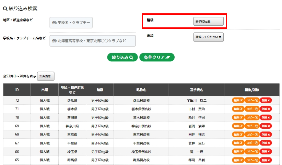The image size is (282, 165).
Task: Click edit button for ID 72 row
Action: [x=238, y=100]
